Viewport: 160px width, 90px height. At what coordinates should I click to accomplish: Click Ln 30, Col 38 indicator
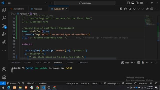click(x=72, y=83)
